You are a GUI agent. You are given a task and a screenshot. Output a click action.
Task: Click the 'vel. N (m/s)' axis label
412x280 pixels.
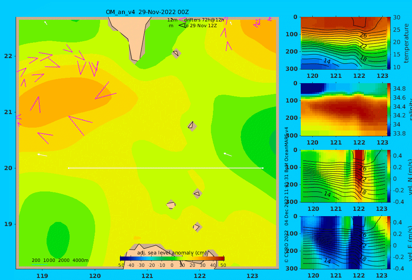(410, 177)
